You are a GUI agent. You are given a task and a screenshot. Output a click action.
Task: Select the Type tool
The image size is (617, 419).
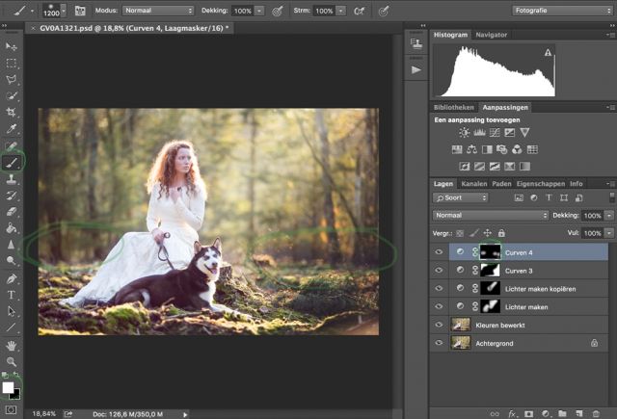coord(11,295)
